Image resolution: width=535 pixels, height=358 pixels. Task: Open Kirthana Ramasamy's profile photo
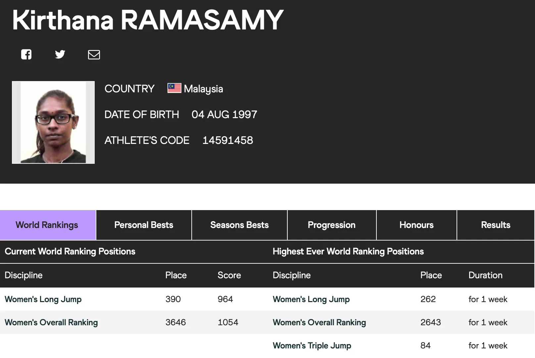(53, 122)
